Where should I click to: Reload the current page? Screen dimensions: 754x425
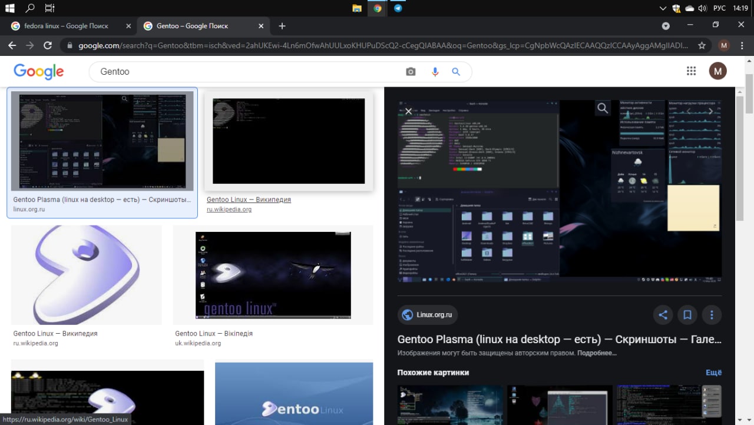click(x=48, y=45)
